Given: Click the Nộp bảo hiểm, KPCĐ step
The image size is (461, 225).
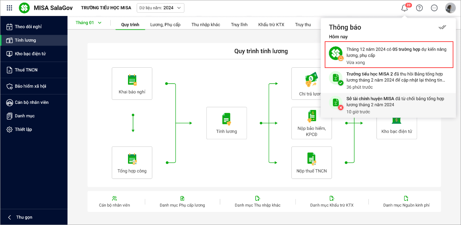Looking at the screenshot, I should (x=311, y=123).
